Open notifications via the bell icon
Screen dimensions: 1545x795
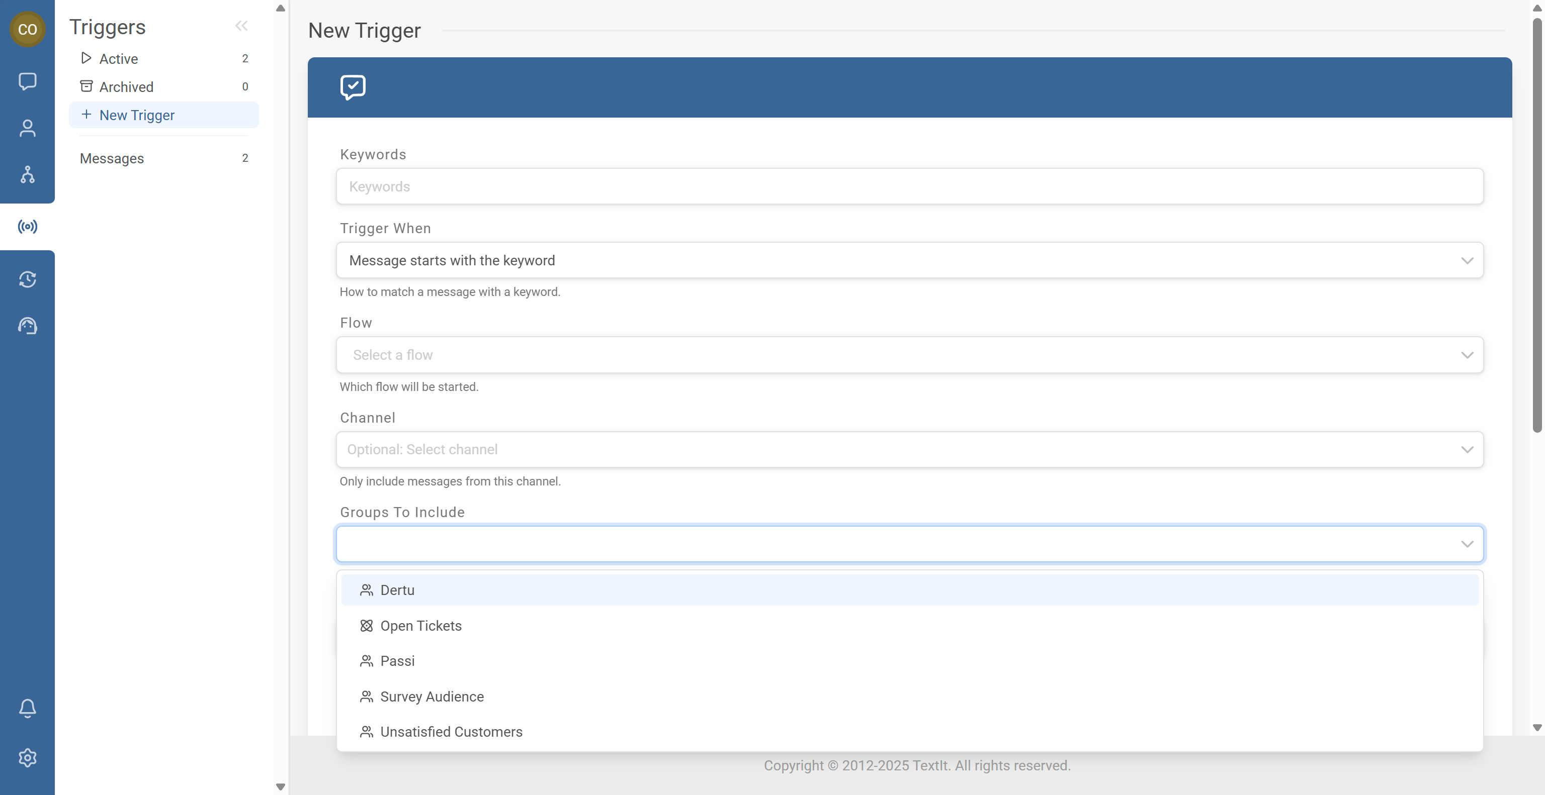28,708
